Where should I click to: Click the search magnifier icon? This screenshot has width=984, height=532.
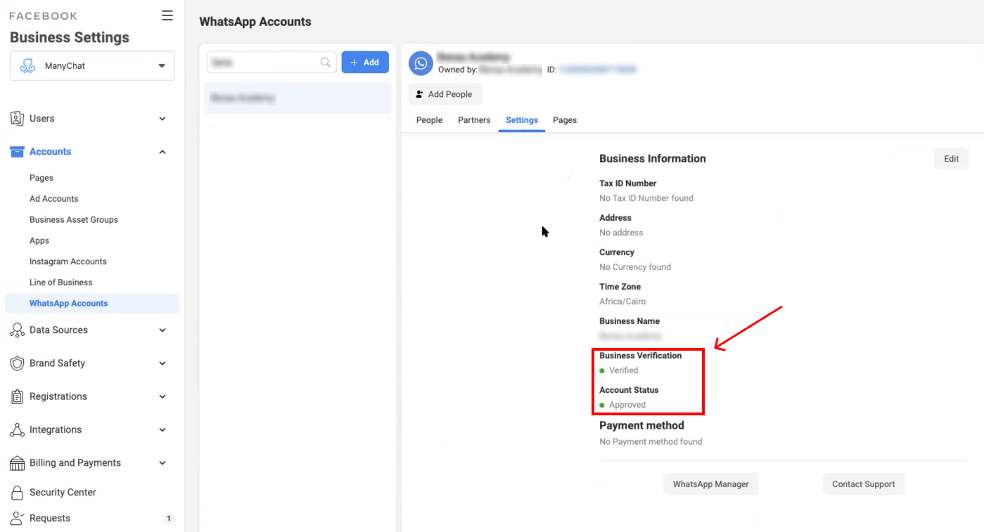click(326, 62)
